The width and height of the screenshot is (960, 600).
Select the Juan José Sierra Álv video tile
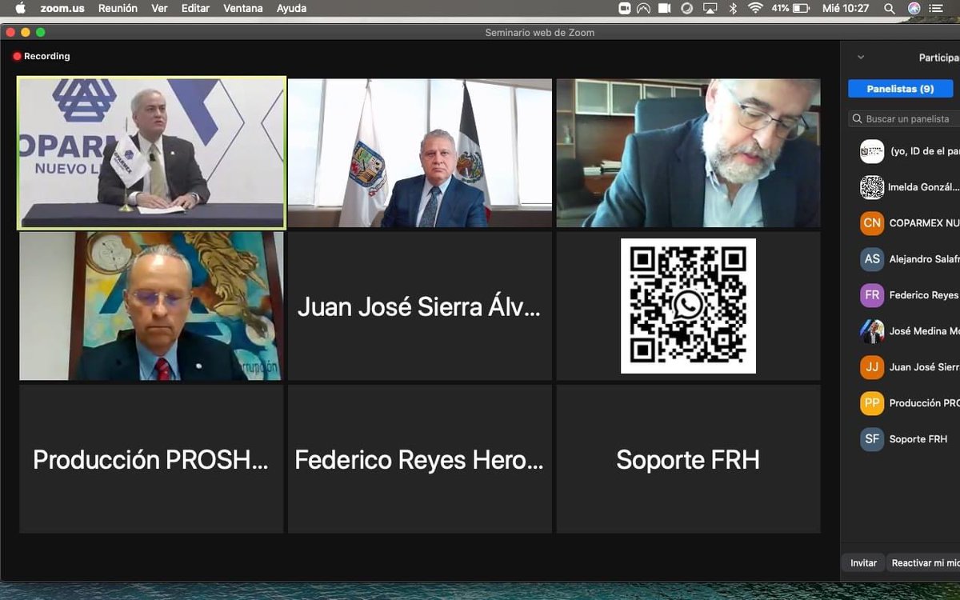(x=420, y=306)
